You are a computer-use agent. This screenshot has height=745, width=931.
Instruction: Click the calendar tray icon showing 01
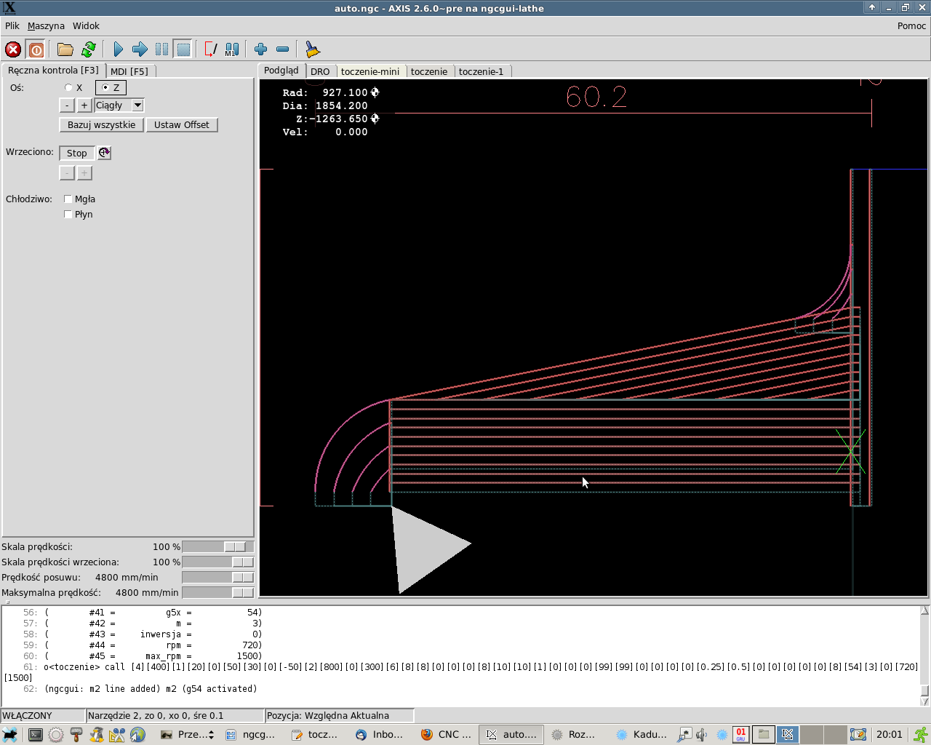(740, 735)
